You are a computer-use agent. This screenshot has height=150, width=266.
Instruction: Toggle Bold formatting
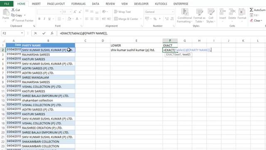(39, 19)
